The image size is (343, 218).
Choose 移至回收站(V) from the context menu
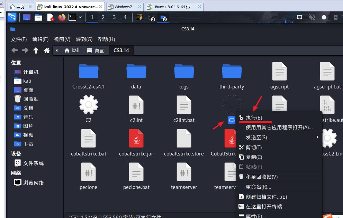tap(279, 177)
